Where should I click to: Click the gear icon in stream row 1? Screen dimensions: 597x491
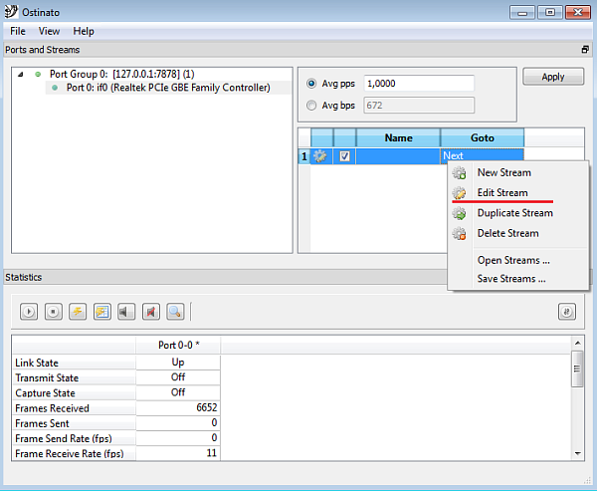pos(320,156)
